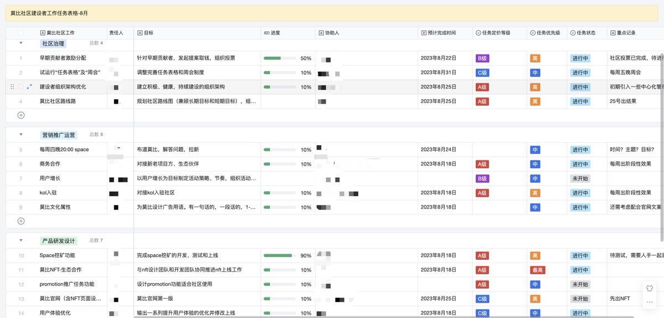The image size is (664, 318).
Task: Click the 进行中 status in 莫比社区路线路 row
Action: point(580,101)
